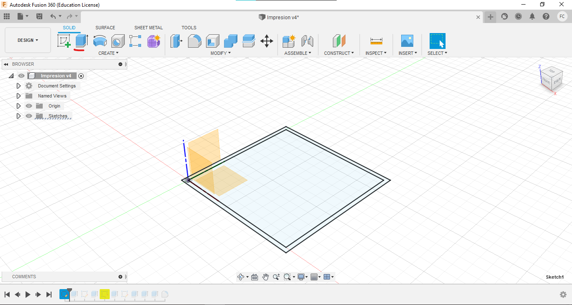Open timeline settings gear
This screenshot has height=305, width=572.
tap(563, 295)
